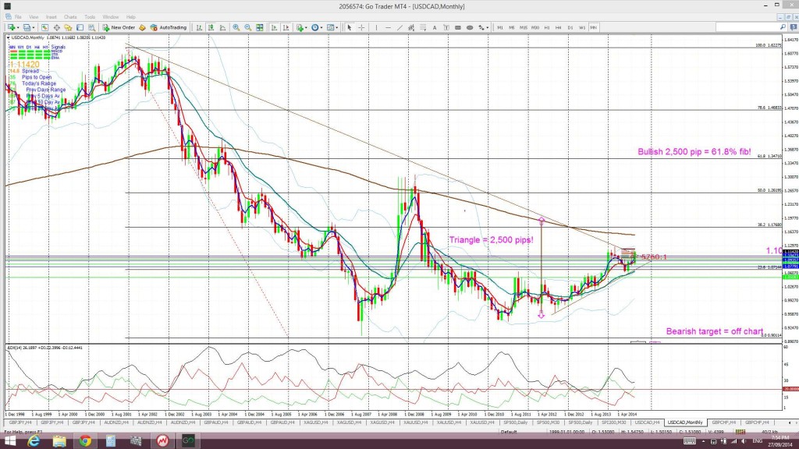The width and height of the screenshot is (799, 449).
Task: Zoom in on the chart
Action: (x=236, y=27)
